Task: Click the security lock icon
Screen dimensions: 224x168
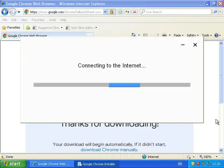Action: [x=111, y=12]
